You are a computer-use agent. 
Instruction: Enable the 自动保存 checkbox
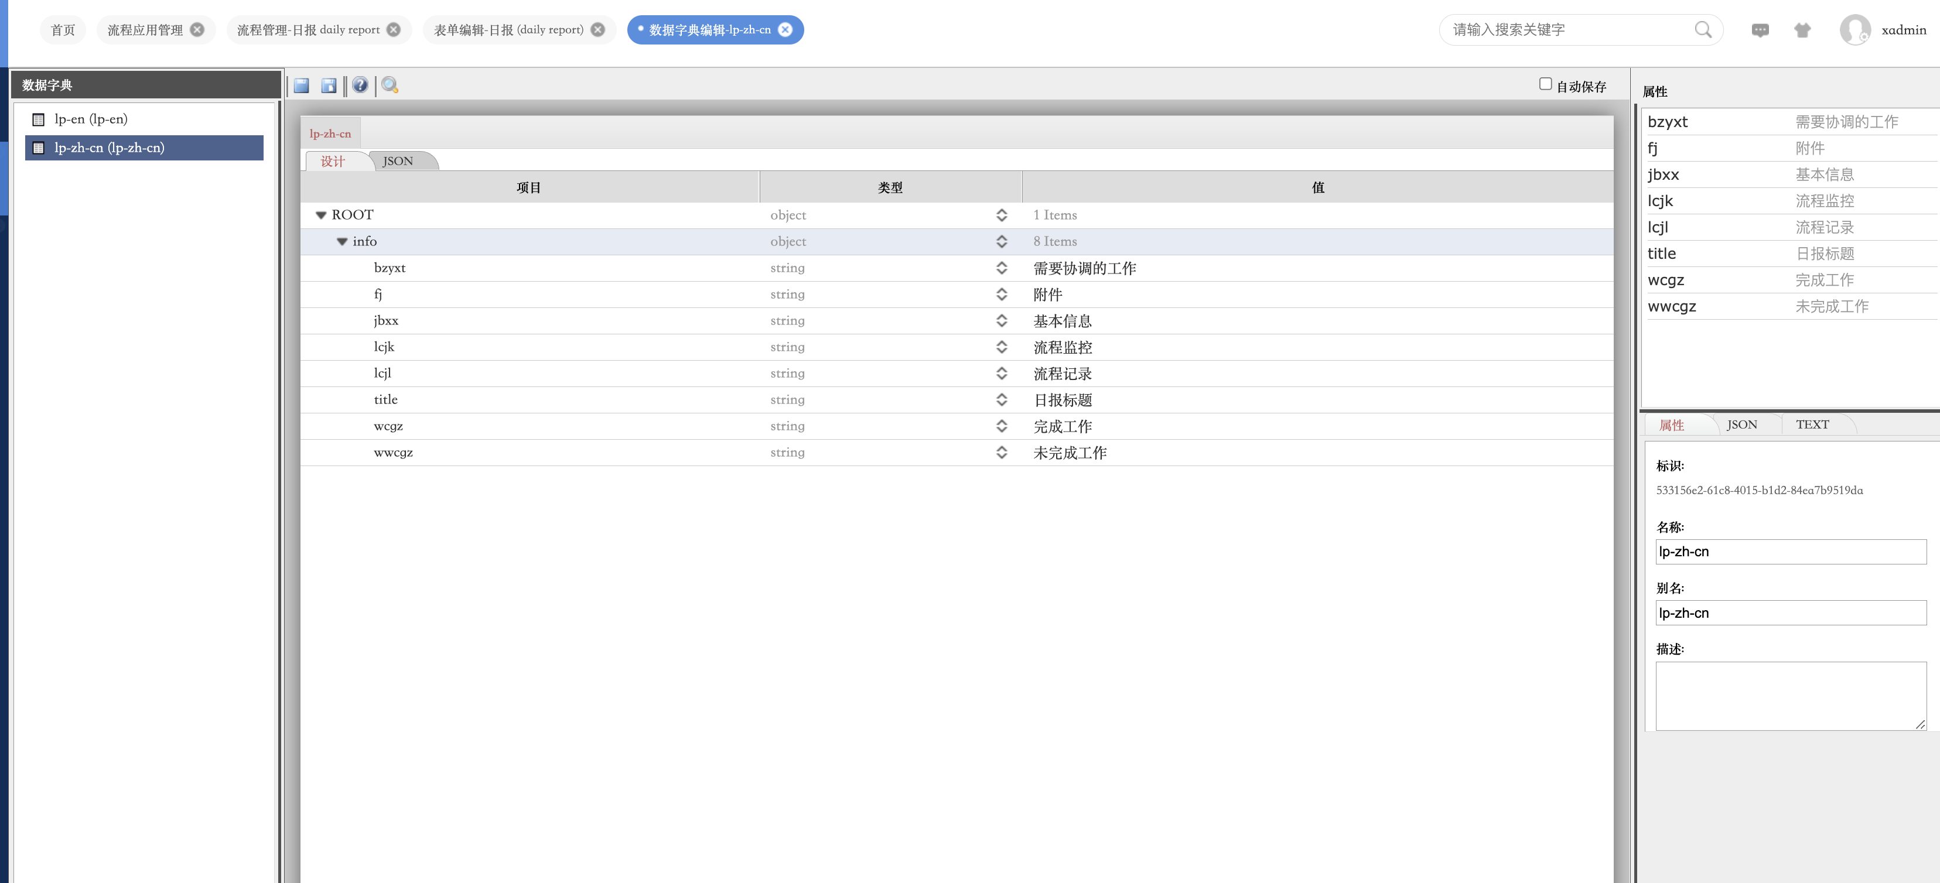pyautogui.click(x=1545, y=84)
